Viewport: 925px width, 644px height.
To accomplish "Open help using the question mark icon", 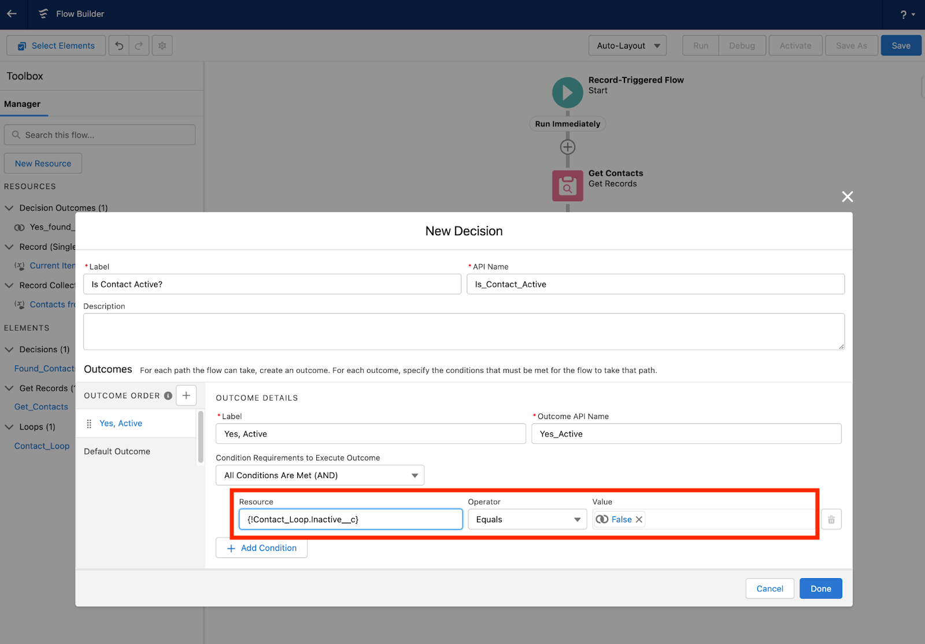I will (x=902, y=14).
